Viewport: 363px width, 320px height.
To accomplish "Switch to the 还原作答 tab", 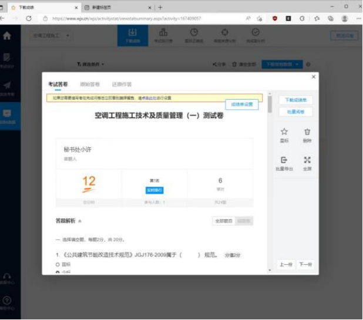I will 122,84.
